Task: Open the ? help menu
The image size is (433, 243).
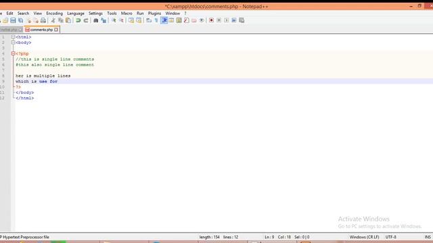Action: (185, 13)
